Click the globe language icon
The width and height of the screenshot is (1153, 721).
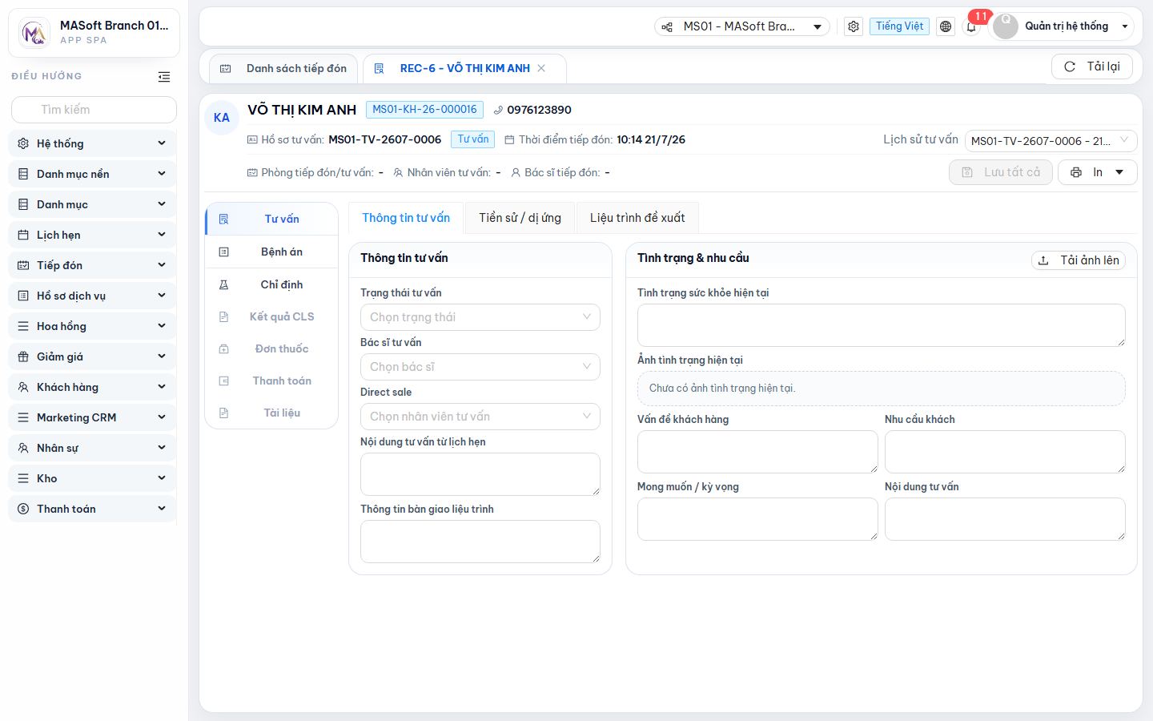tap(946, 26)
